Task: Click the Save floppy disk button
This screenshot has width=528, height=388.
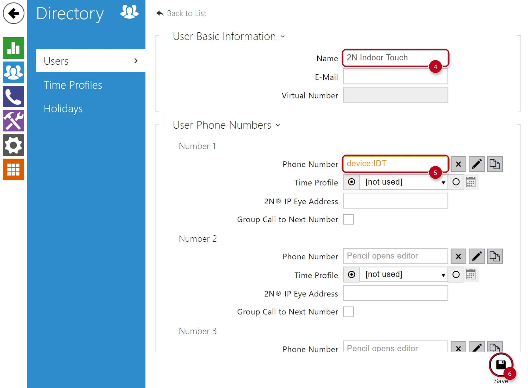Action: pos(501,365)
